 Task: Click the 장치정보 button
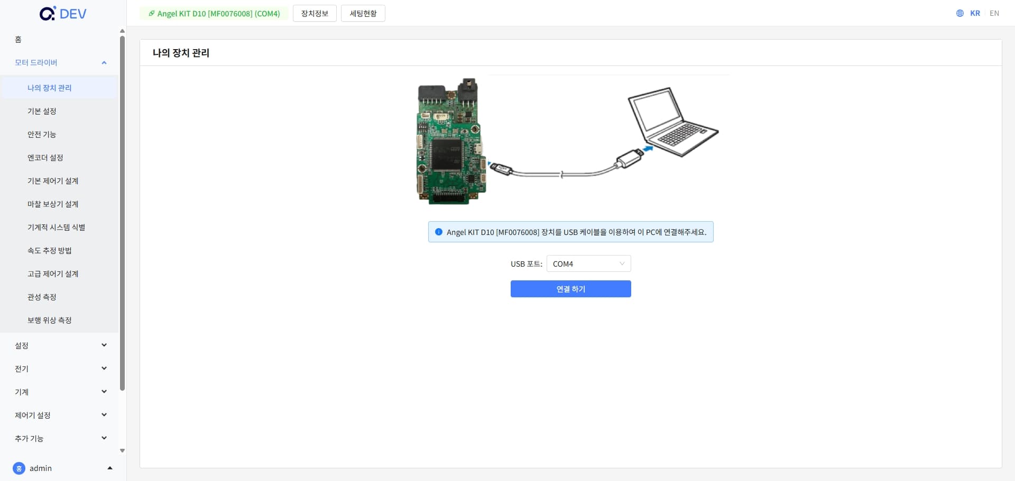click(x=315, y=14)
